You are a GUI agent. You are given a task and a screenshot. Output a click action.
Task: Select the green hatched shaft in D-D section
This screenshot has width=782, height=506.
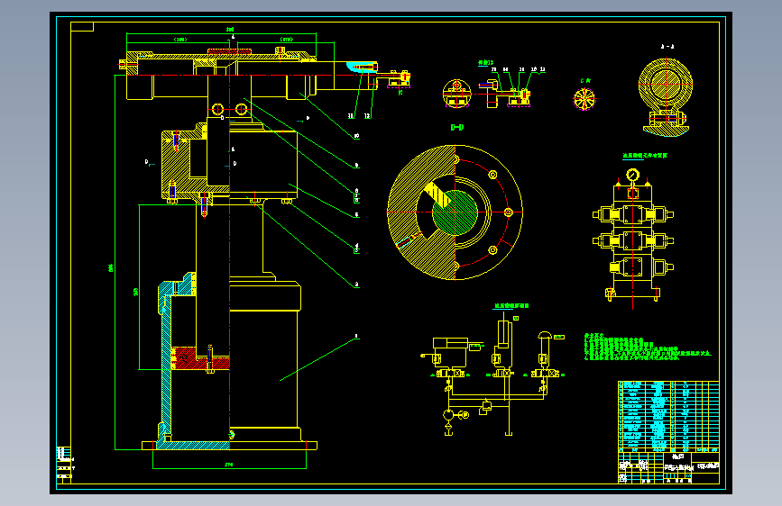point(455,212)
